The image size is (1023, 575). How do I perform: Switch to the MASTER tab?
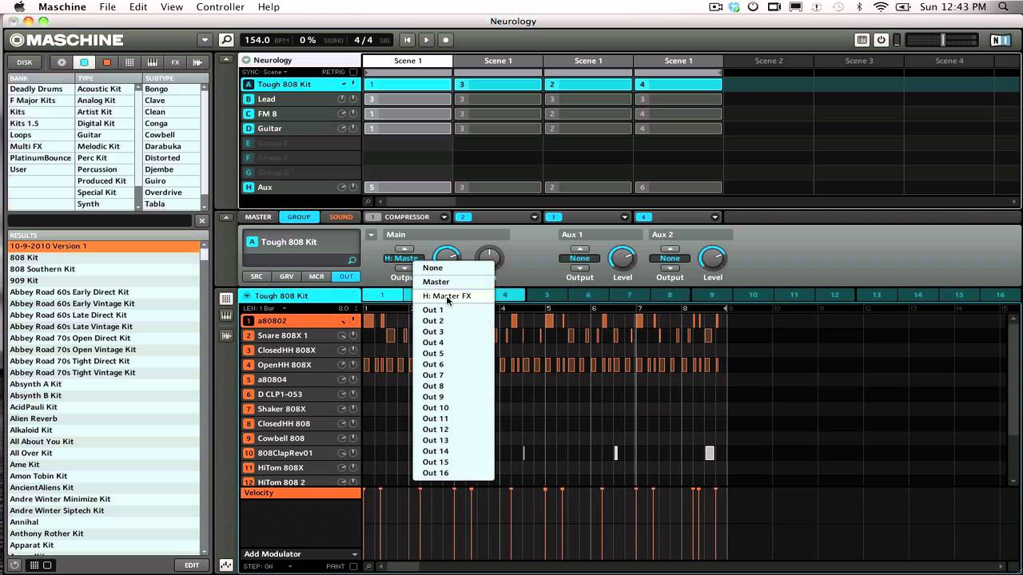[x=258, y=216]
